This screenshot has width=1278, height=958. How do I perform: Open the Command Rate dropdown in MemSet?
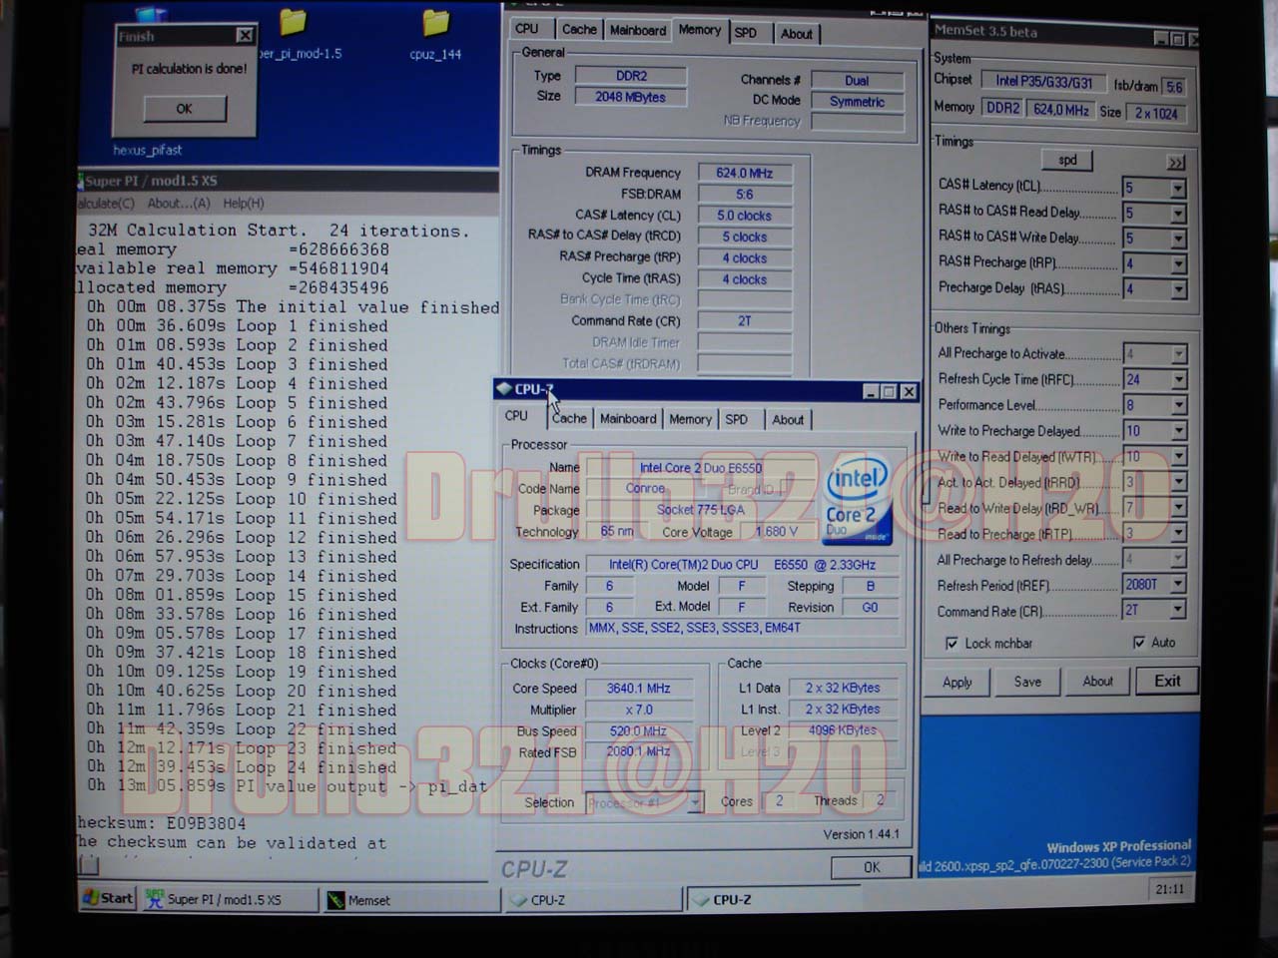point(1178,609)
